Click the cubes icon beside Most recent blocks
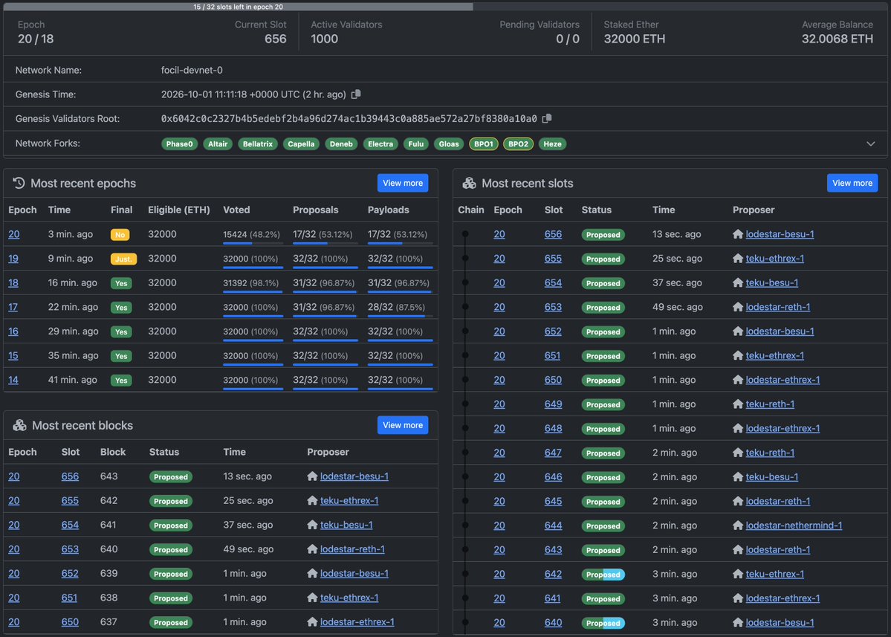891x637 pixels. click(x=20, y=425)
